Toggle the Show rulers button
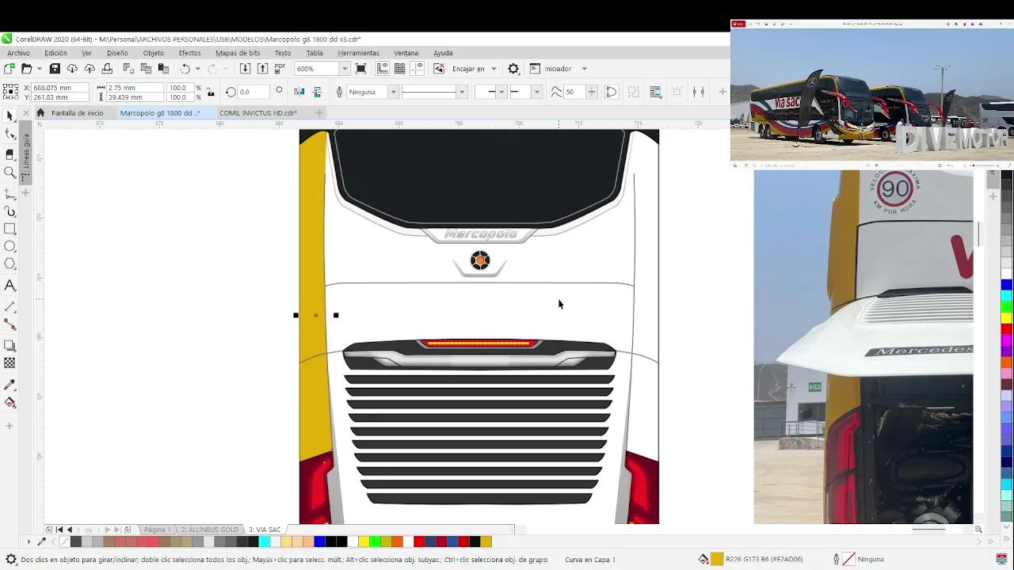Screen dimensions: 1014x570 (382, 69)
